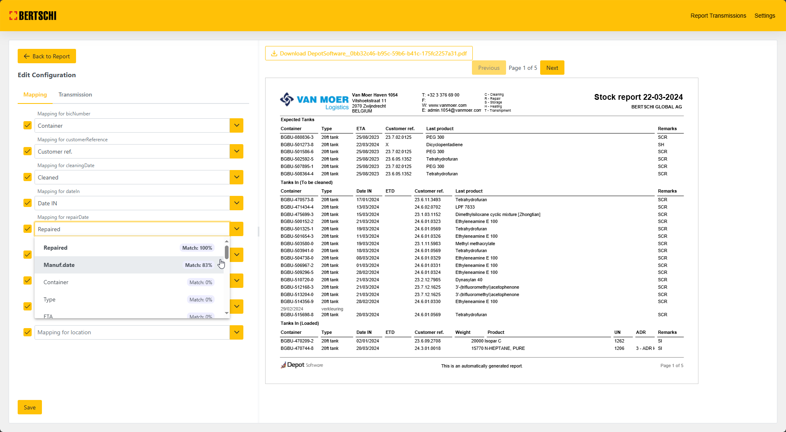Click the PDF download icon
The image size is (786, 432).
tap(274, 53)
